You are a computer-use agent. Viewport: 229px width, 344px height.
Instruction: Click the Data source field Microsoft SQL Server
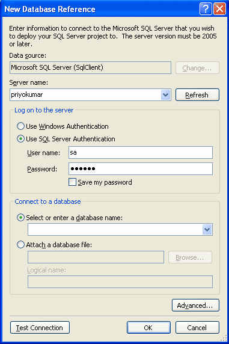pyautogui.click(x=90, y=67)
